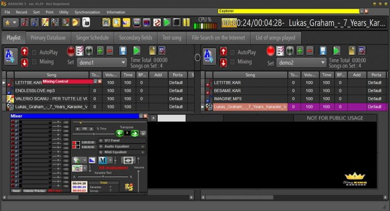Adjust the Mixer master Volume slider

pos(138,181)
